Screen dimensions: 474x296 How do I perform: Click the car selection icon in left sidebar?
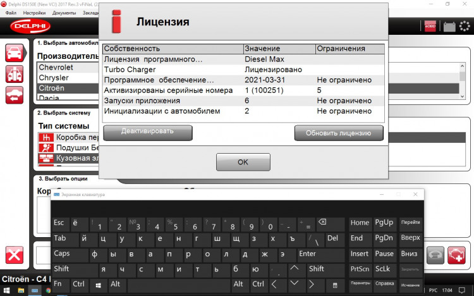coord(14,53)
